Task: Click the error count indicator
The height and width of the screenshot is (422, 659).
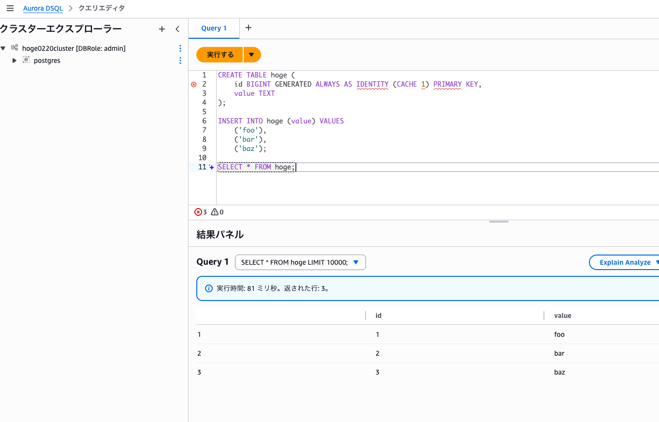Action: [200, 212]
